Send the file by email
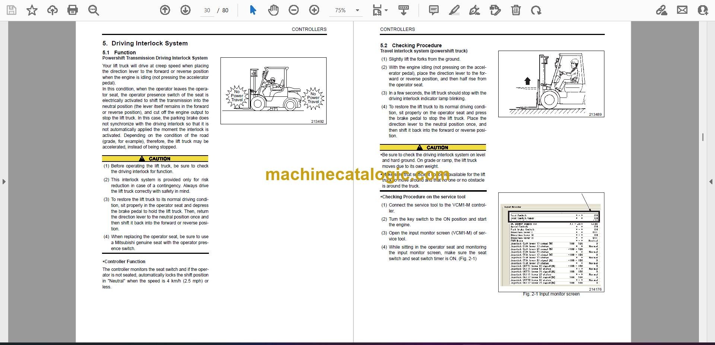 click(682, 10)
